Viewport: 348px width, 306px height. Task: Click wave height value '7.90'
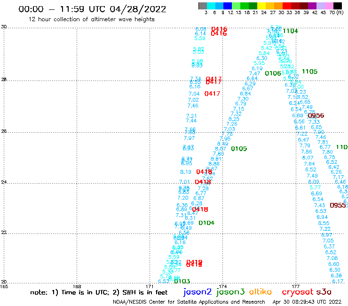tap(319, 132)
